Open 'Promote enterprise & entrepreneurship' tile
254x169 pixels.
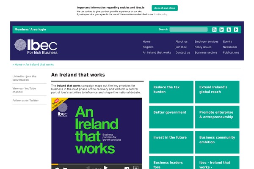[217, 117]
